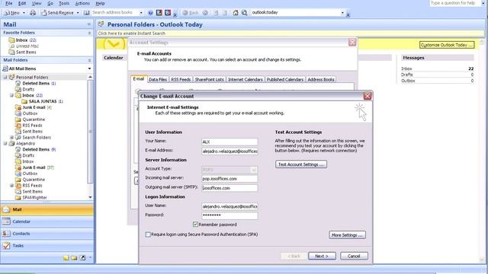488x274 pixels.
Task: Switch to Tasks in navigation pane
Action: pyautogui.click(x=47, y=245)
